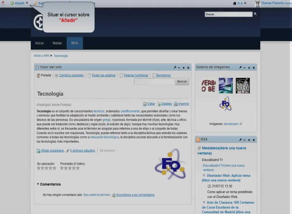Image resolution: width=292 pixels, height=214 pixels.
Task: Open 'Diseñador Web: Aplicar tema' feed item
Action: pyautogui.click(x=226, y=178)
